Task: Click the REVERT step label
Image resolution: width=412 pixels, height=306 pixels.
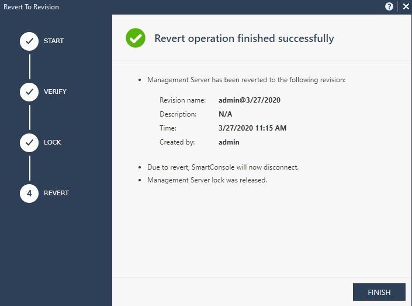Action: pos(56,193)
